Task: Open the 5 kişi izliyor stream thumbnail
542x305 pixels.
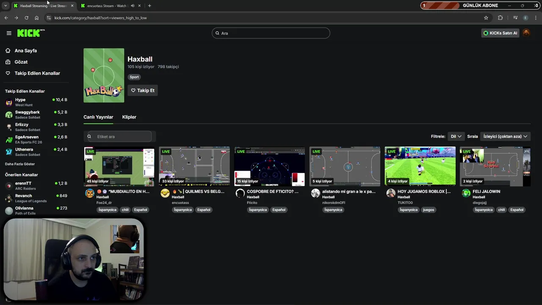Action: point(345,166)
